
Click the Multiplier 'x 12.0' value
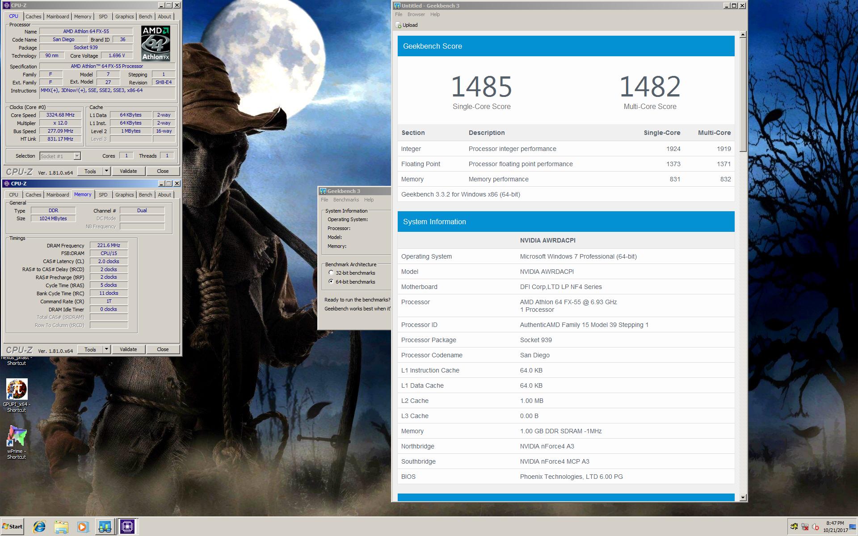[x=60, y=123]
